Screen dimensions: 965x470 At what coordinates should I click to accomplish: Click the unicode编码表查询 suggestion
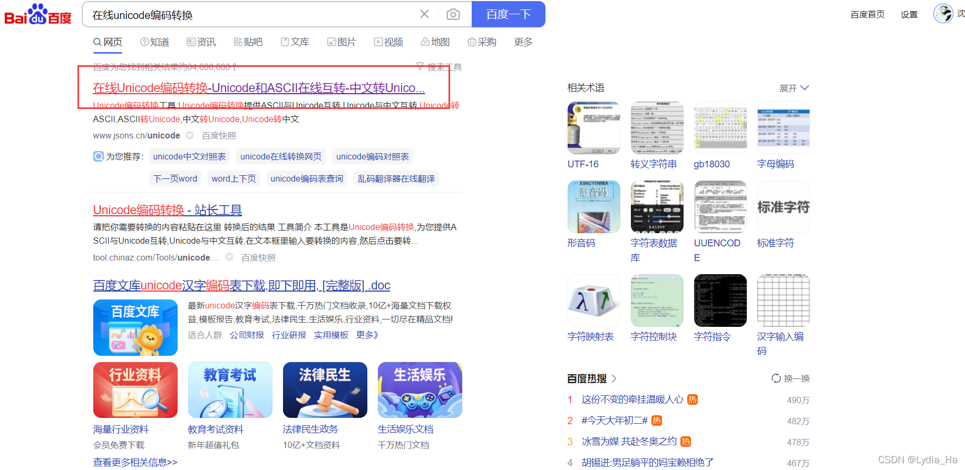[307, 178]
